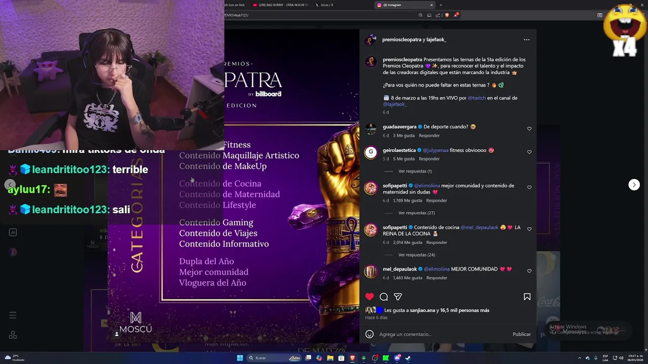Open the Windows Start menu

(x=240, y=358)
